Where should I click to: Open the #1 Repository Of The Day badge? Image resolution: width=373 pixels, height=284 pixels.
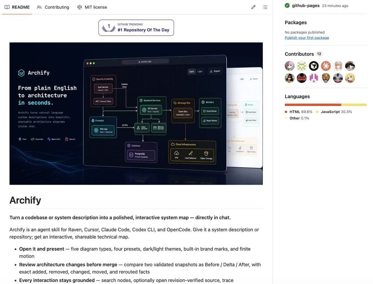pyautogui.click(x=136, y=28)
